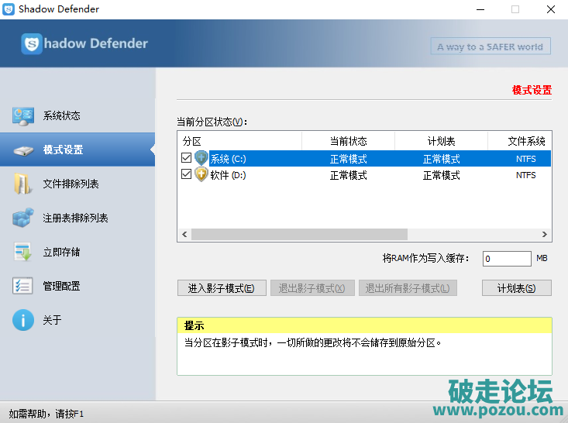The height and width of the screenshot is (423, 568).
Task: Click the horizontal scrollbar thumb in partition list
Action: 299,234
